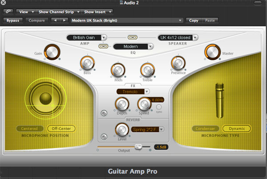Toggle the FX power button
The width and height of the screenshot is (267, 179).
[x=104, y=113]
